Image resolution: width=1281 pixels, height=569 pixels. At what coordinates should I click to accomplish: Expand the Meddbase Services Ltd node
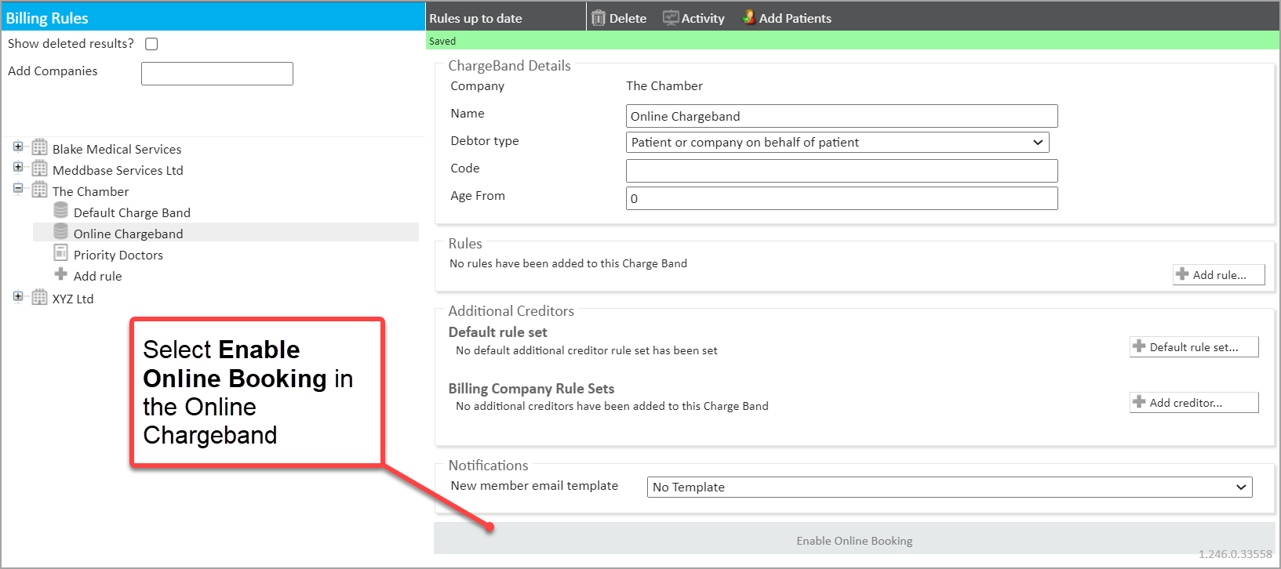tap(18, 168)
